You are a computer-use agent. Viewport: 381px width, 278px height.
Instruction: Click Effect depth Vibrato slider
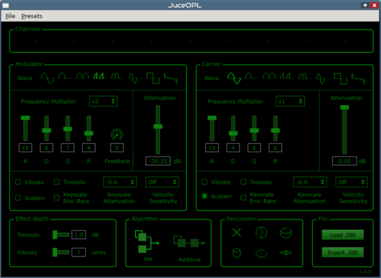click(x=61, y=252)
